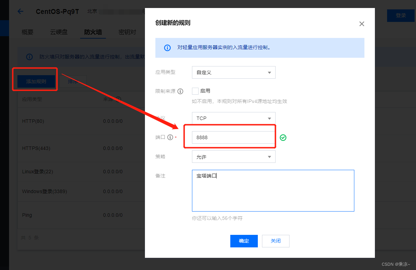Open the protocol dropdown showing TCP
Image resolution: width=416 pixels, height=270 pixels.
(x=234, y=118)
